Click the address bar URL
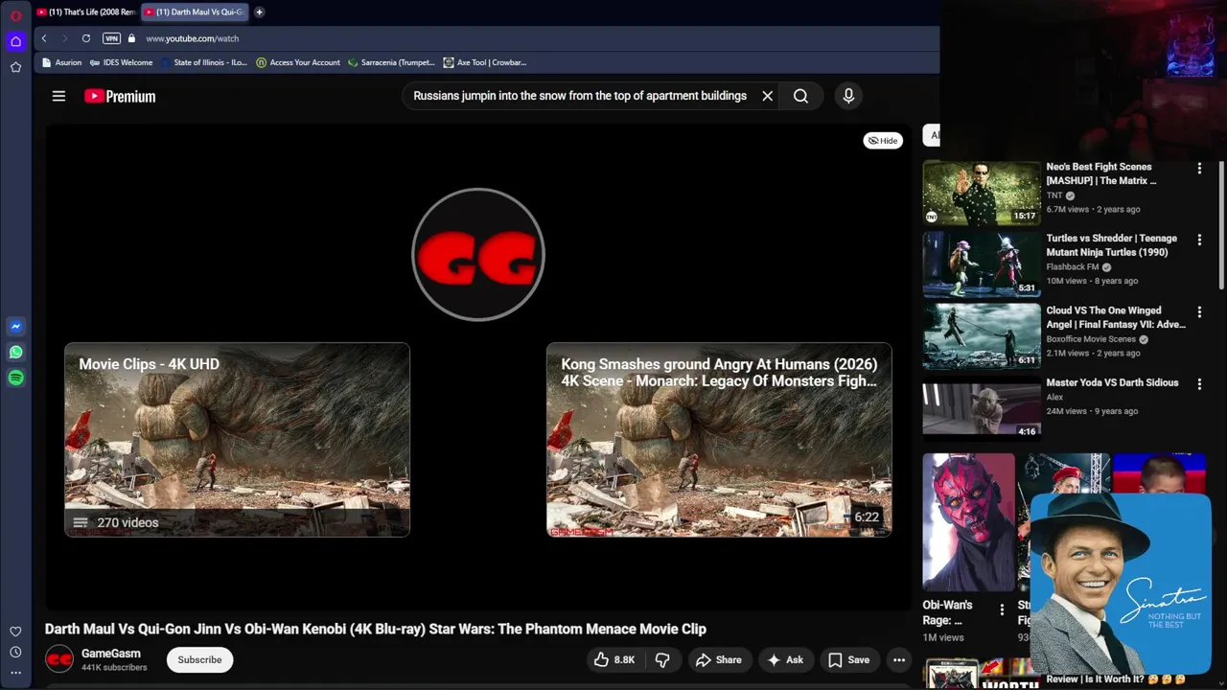1227x690 pixels. [193, 38]
